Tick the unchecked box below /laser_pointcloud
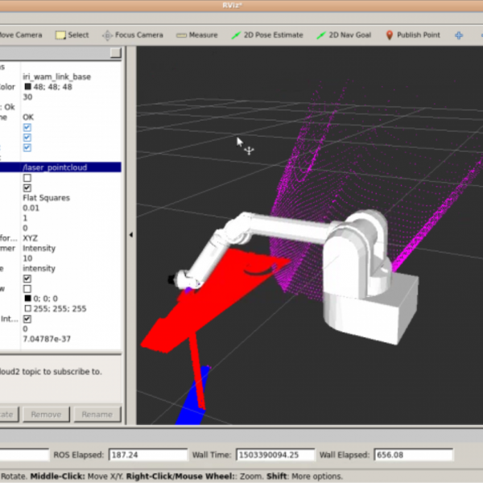Image resolution: width=483 pixels, height=483 pixels. [x=27, y=178]
